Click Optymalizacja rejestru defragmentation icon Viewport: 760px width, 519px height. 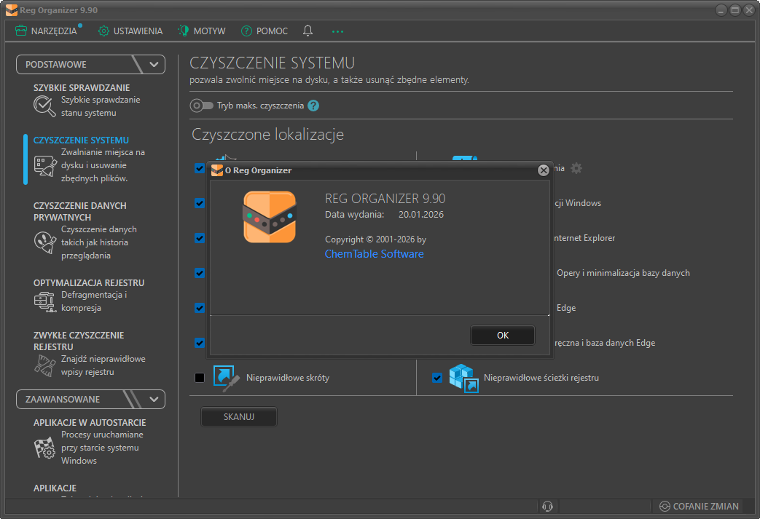point(45,301)
